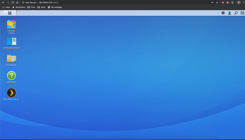Screen dimensions: 245x140
Task: Reload the current page
Action: tap(13, 3)
